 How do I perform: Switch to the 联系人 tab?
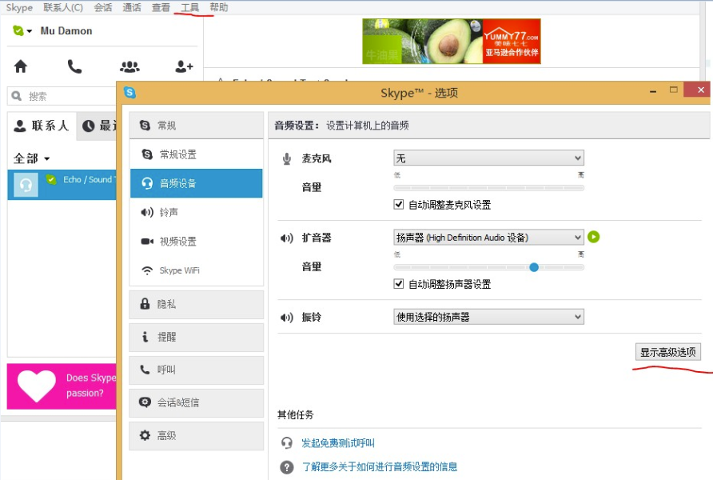pyautogui.click(x=42, y=126)
